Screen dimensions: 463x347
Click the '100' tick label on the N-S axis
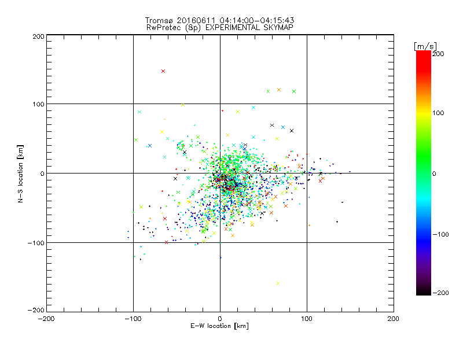point(38,104)
